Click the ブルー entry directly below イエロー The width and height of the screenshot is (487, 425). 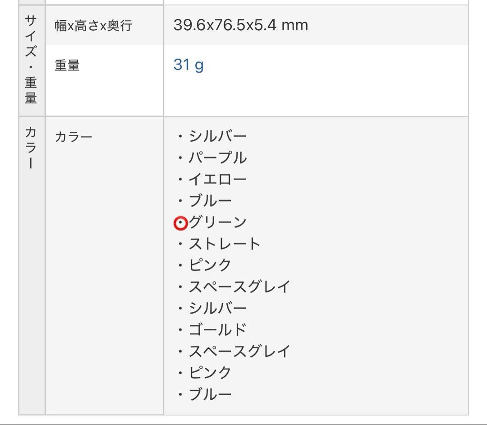(x=210, y=201)
